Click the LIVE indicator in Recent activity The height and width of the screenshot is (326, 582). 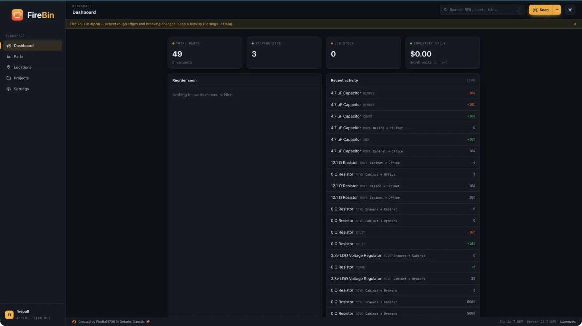(471, 80)
